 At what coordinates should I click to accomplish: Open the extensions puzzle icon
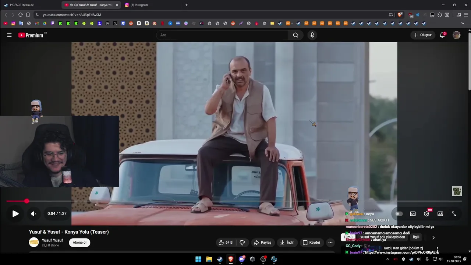pyautogui.click(x=440, y=15)
